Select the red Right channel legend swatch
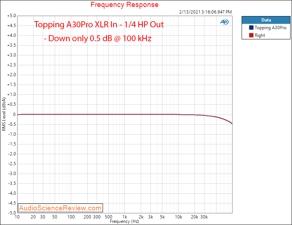This screenshot has height=225, width=292. (x=251, y=35)
